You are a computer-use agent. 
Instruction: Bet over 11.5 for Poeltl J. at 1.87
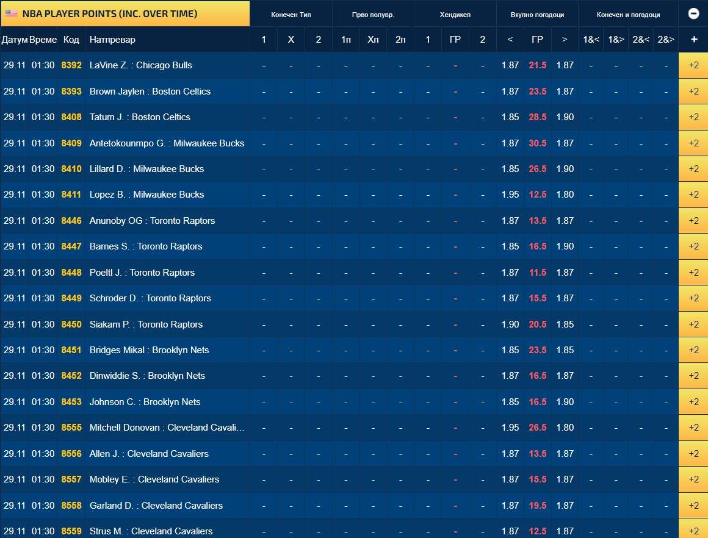(565, 273)
